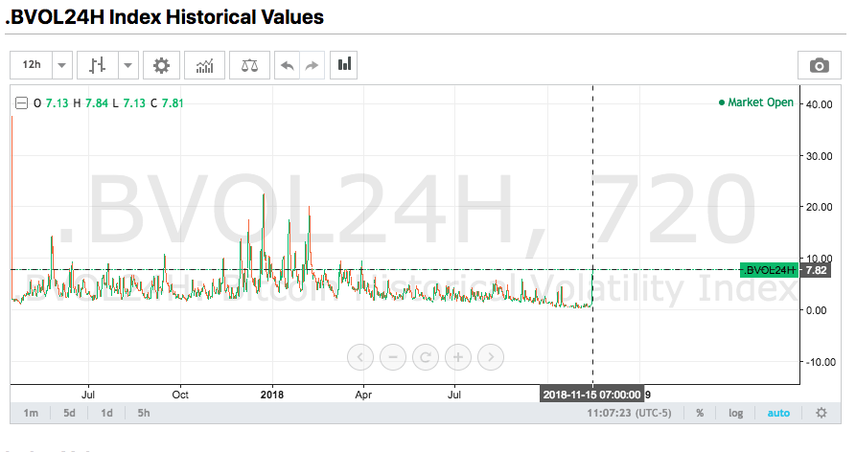Viewport: 856px width, 452px height.
Task: Click the 11:07:23 (UTC-5) timezone selector
Action: click(x=629, y=413)
